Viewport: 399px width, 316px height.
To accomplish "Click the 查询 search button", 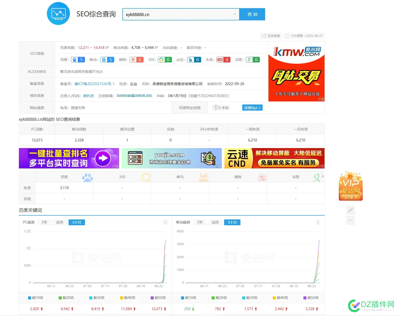I will click(252, 14).
